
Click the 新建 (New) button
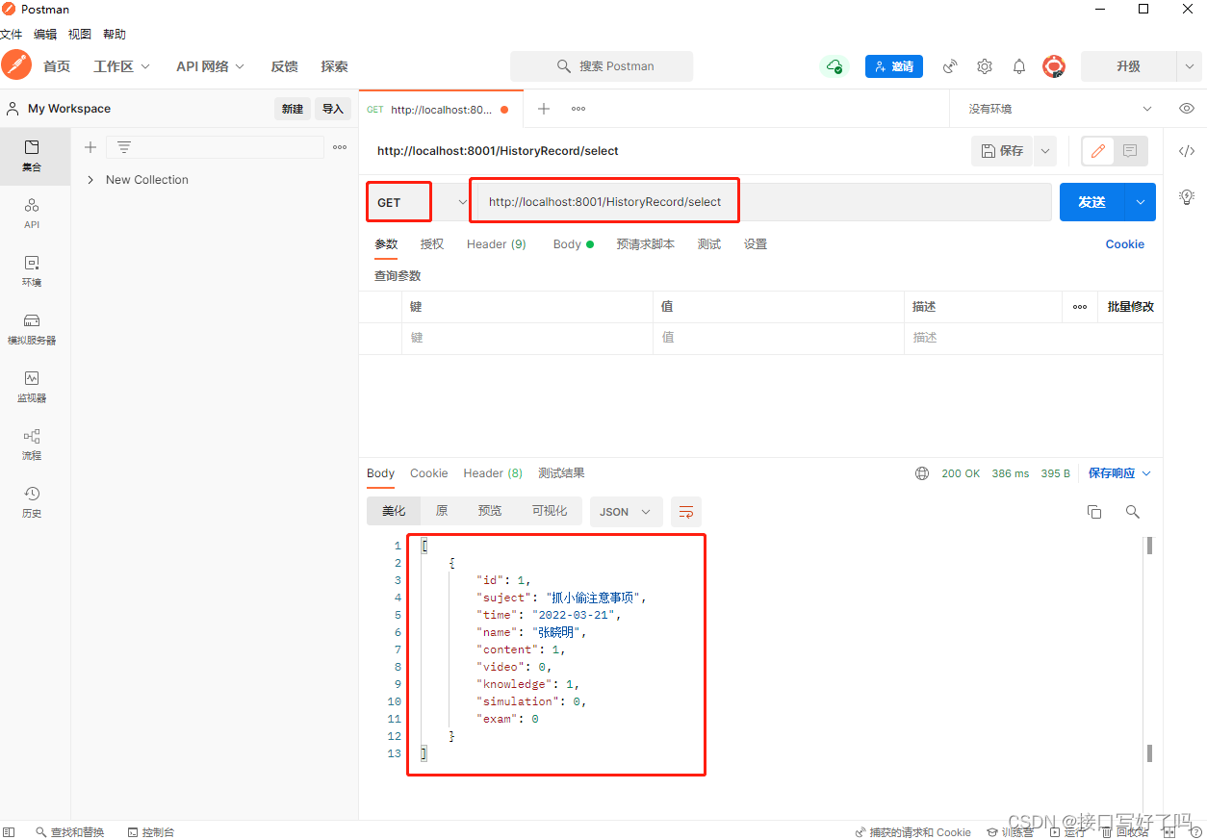[293, 109]
